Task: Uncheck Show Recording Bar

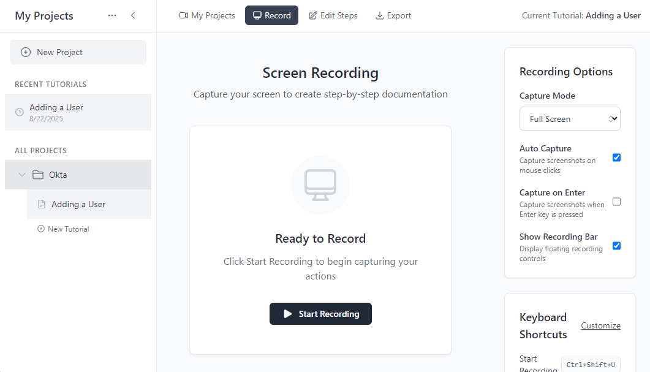Action: click(616, 246)
